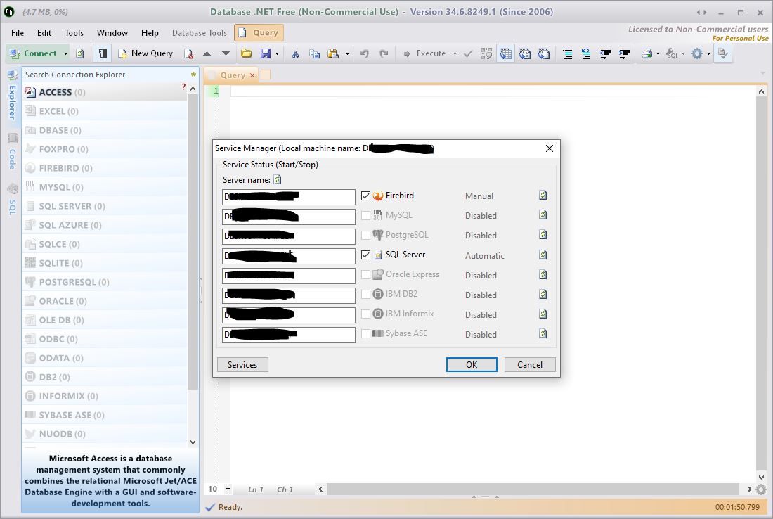Click the Paste clipboard icon
The image size is (773, 519).
point(333,53)
